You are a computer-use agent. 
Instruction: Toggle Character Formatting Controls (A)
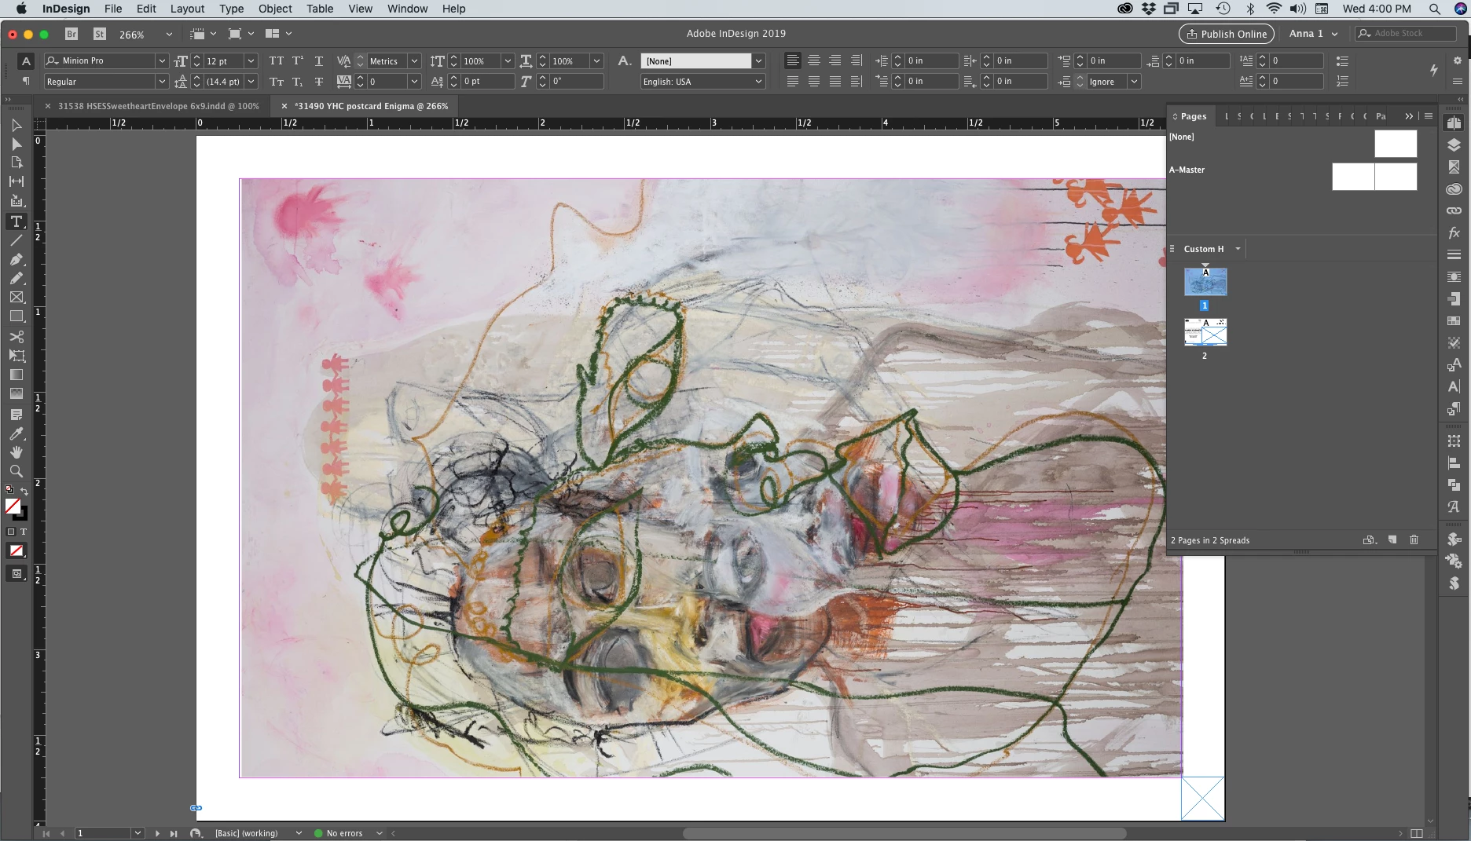26,61
